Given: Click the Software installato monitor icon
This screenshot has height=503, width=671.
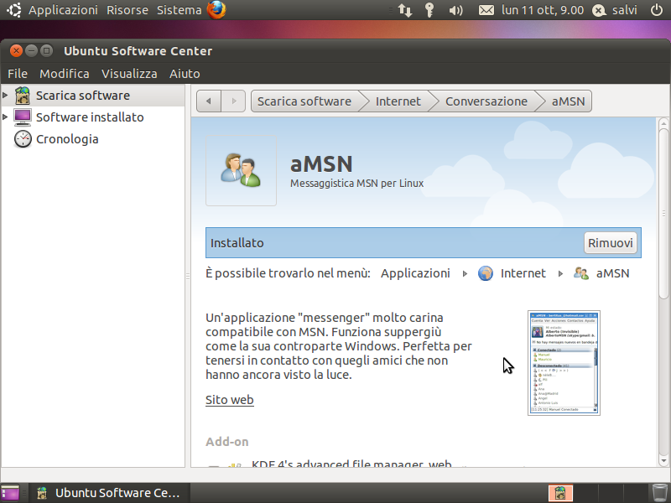Looking at the screenshot, I should [x=23, y=117].
